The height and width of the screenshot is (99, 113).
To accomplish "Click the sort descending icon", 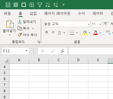I will [56, 5].
